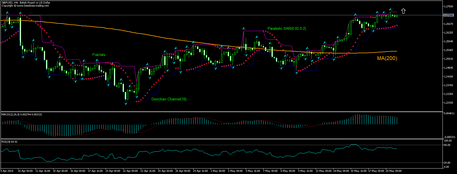Click the 29 Apr 16:00 time label

201,171
